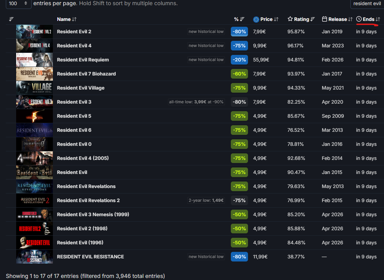Screen dimensions: 384x280
Task: Click the Showing 1 to 17 entries text
Action: click(85, 276)
